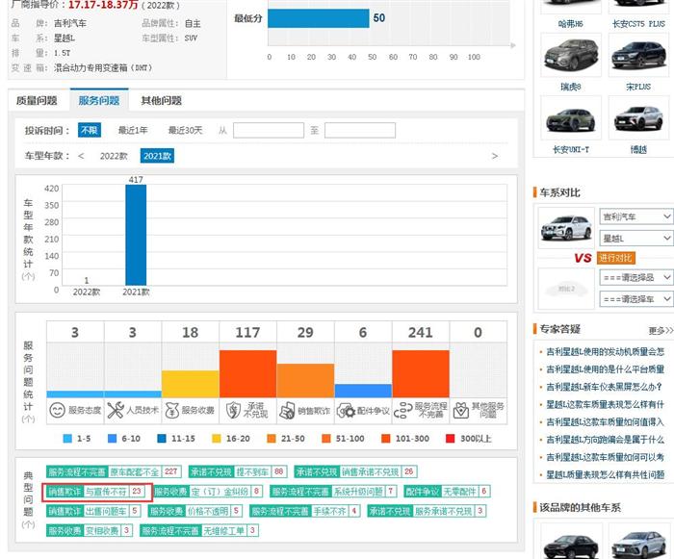Click the 配件争议 gear icon
The image size is (674, 559).
click(346, 411)
